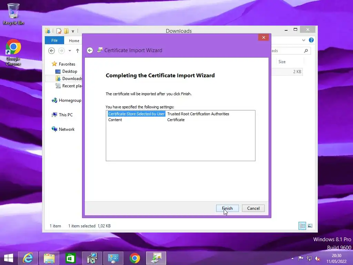Open Explorer help with the question mark icon
This screenshot has width=353, height=265.
click(x=311, y=40)
